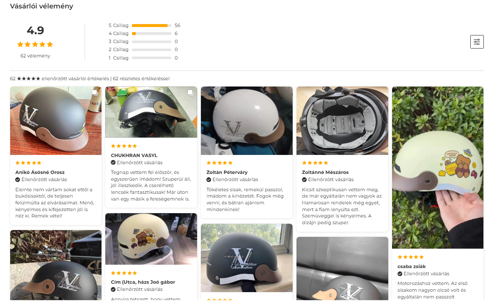The width and height of the screenshot is (494, 301).
Task: Open Joó gábor's cream helmet photo
Action: click(151, 239)
